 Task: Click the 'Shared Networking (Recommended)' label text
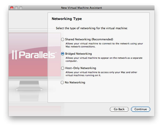tap(89, 39)
